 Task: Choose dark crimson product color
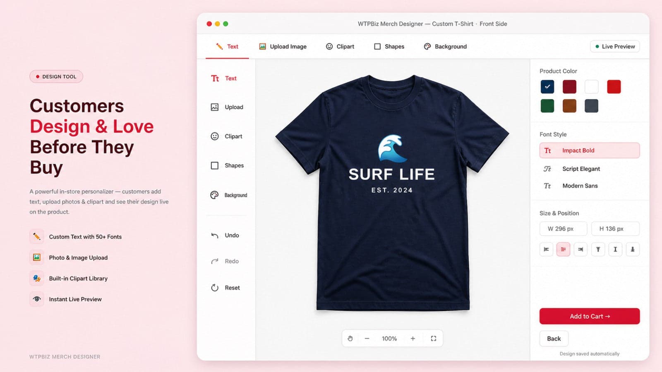[569, 87]
